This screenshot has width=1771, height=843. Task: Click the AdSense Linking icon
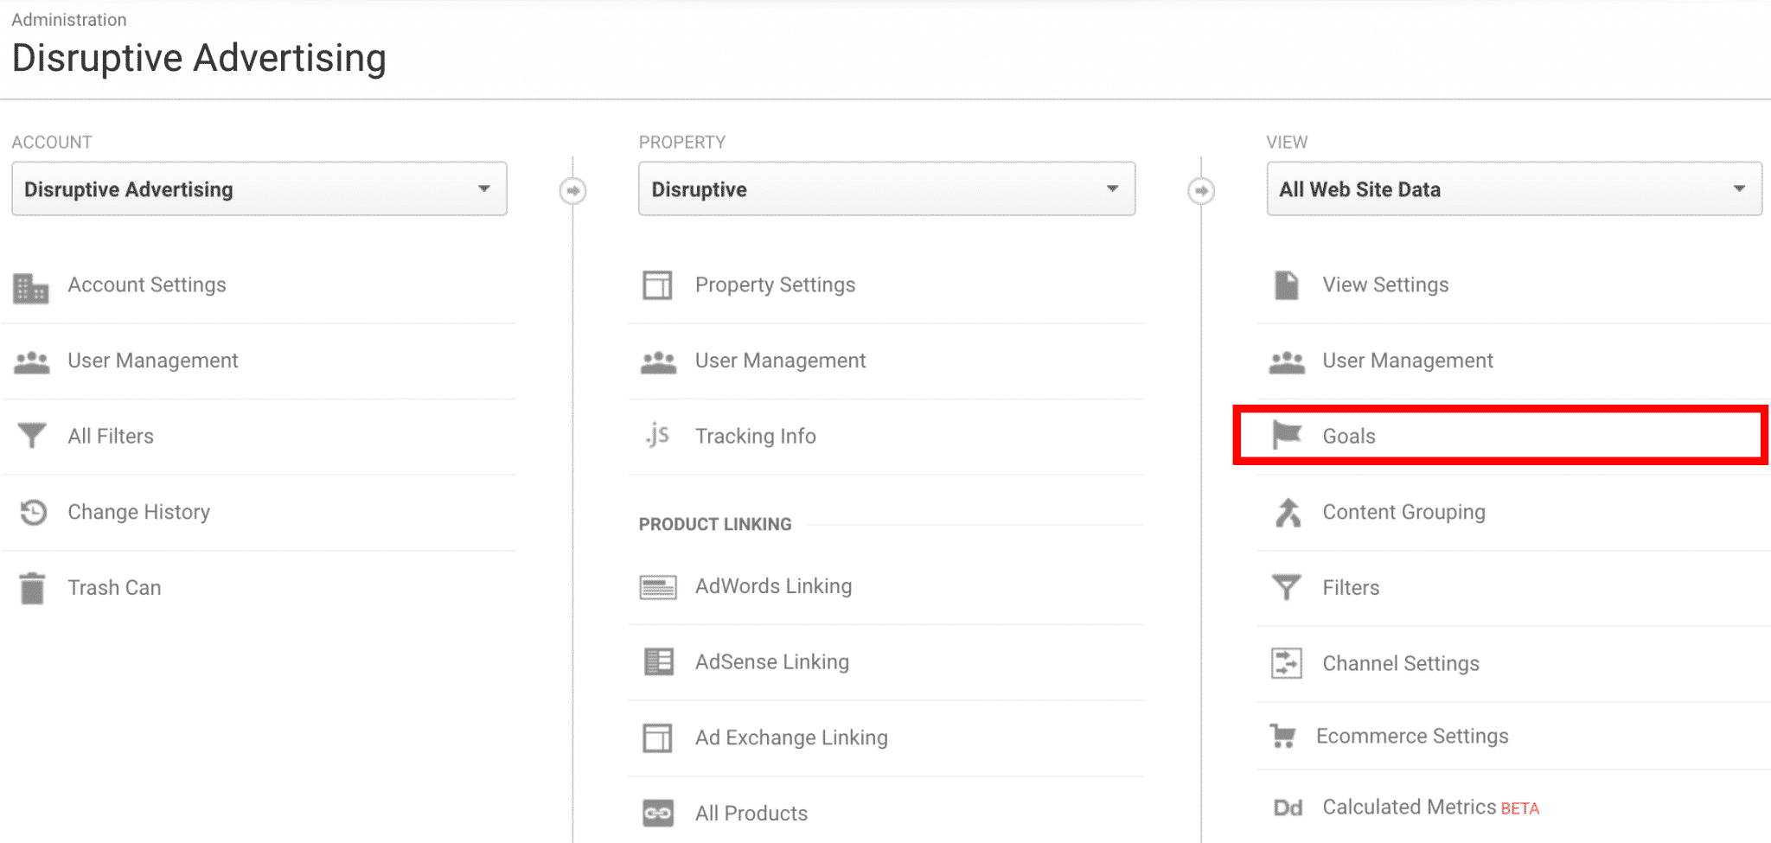pos(659,662)
